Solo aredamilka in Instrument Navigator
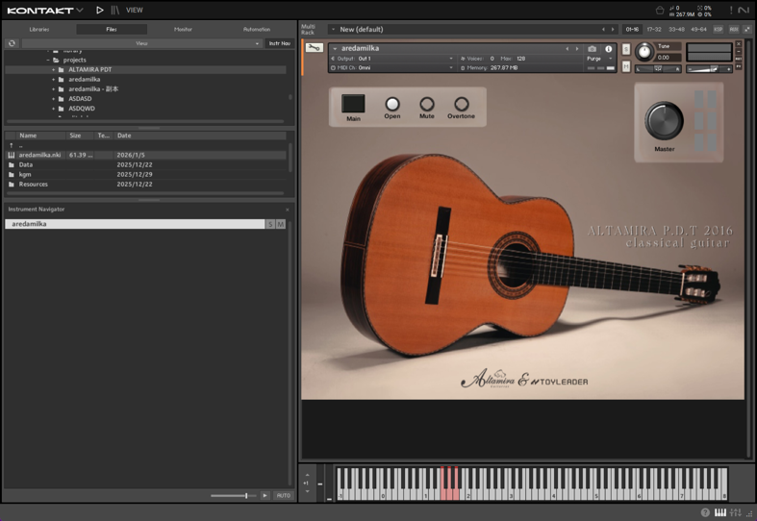 click(x=270, y=224)
